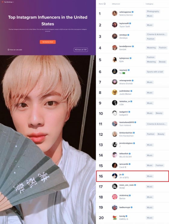This screenshot has width=169, height=224.
Task: Click the info icon next to Rank
Action: pos(104,4)
